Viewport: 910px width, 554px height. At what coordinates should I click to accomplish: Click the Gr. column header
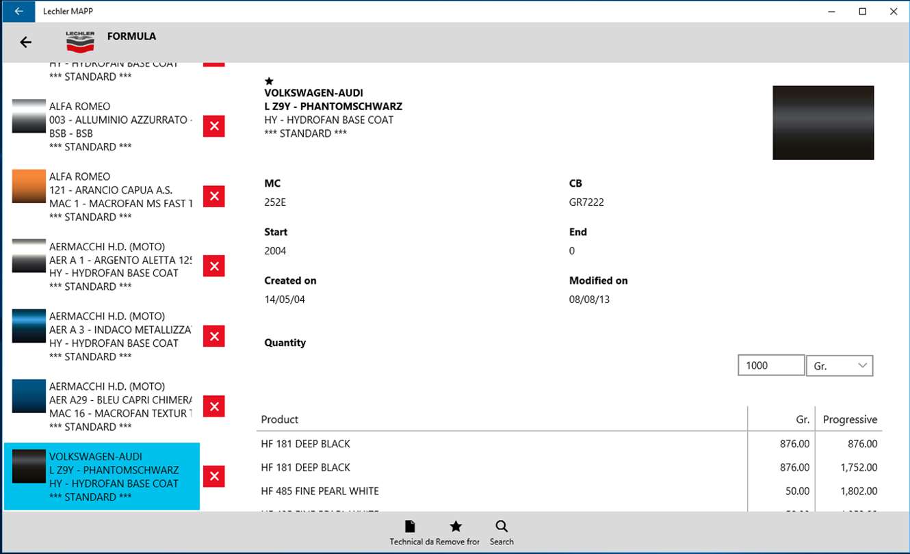pos(803,419)
